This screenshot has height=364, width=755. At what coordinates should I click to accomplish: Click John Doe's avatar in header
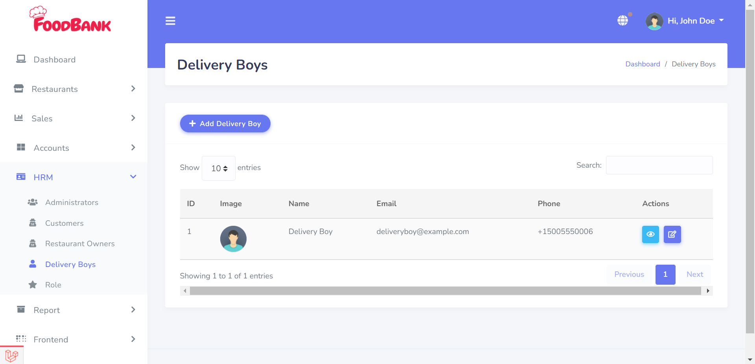(x=654, y=21)
